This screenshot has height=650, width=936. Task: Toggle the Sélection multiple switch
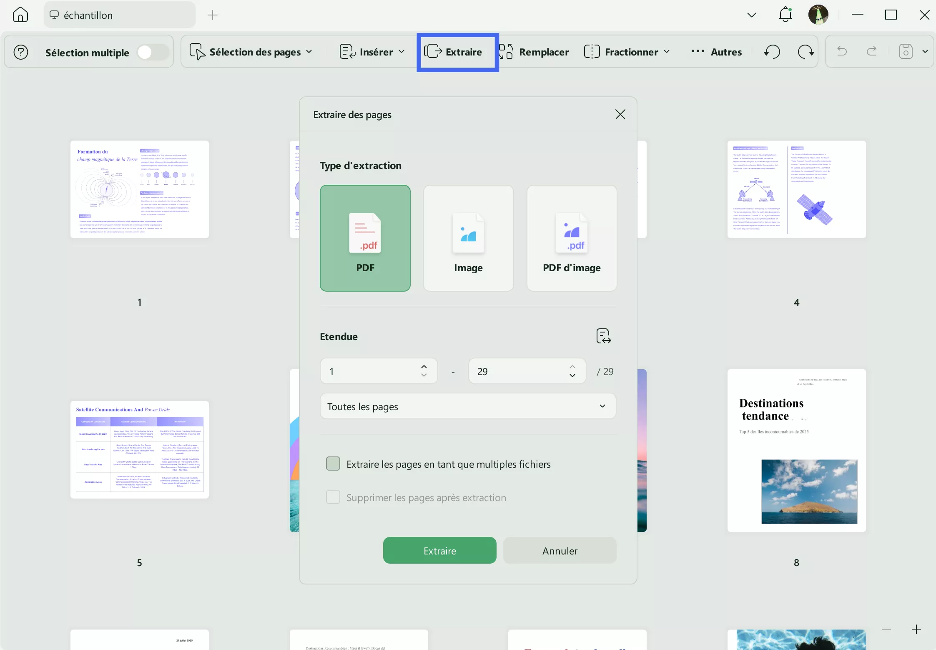[x=153, y=52]
